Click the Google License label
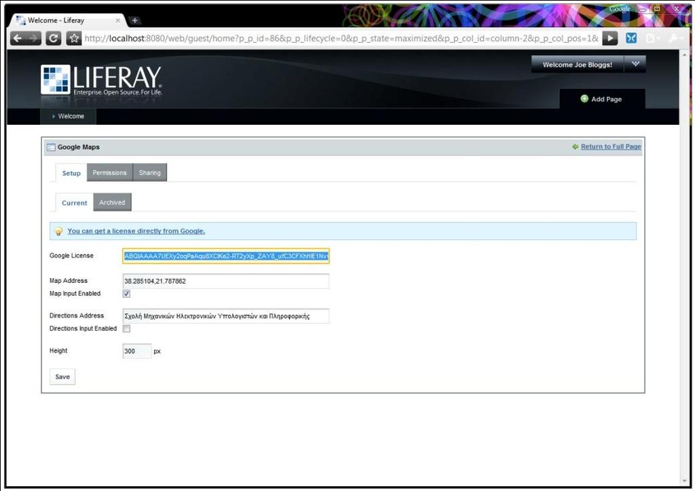This screenshot has height=491, width=695. click(x=71, y=256)
